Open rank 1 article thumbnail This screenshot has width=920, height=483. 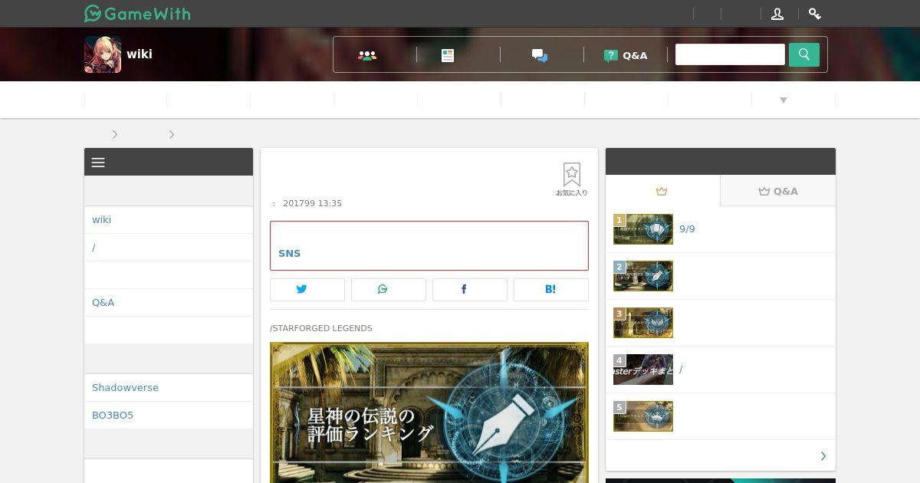[x=643, y=229]
